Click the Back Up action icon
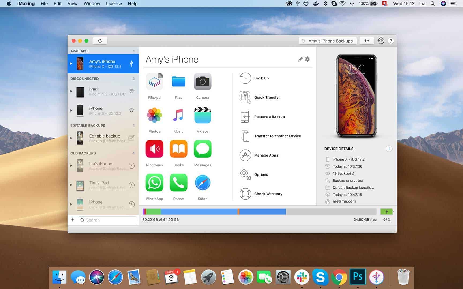Viewport: 463px width, 289px height. [x=244, y=78]
